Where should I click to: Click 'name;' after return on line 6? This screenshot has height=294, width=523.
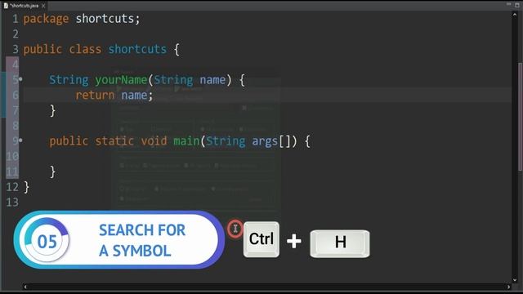click(x=137, y=96)
